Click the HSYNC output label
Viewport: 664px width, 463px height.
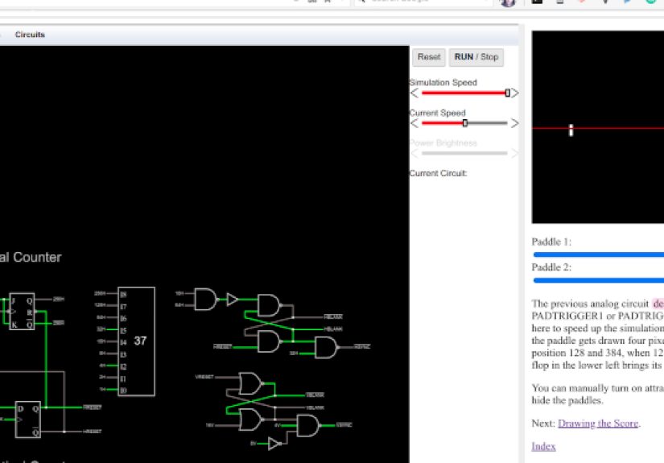click(362, 346)
